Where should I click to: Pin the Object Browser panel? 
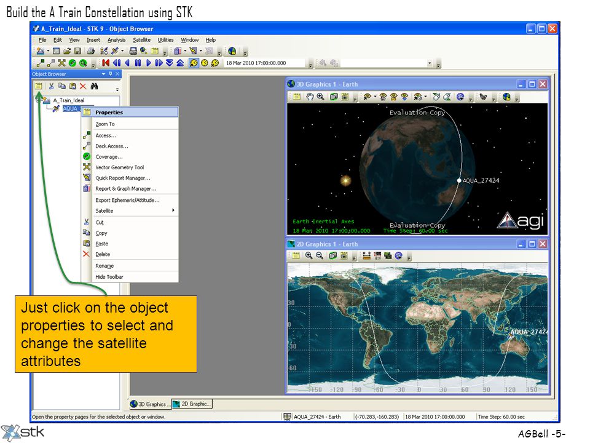pyautogui.click(x=111, y=74)
